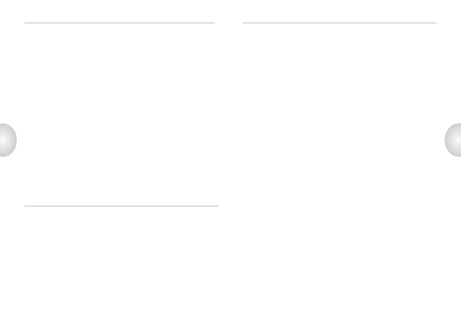Click the bright center of right oval

tap(458, 140)
